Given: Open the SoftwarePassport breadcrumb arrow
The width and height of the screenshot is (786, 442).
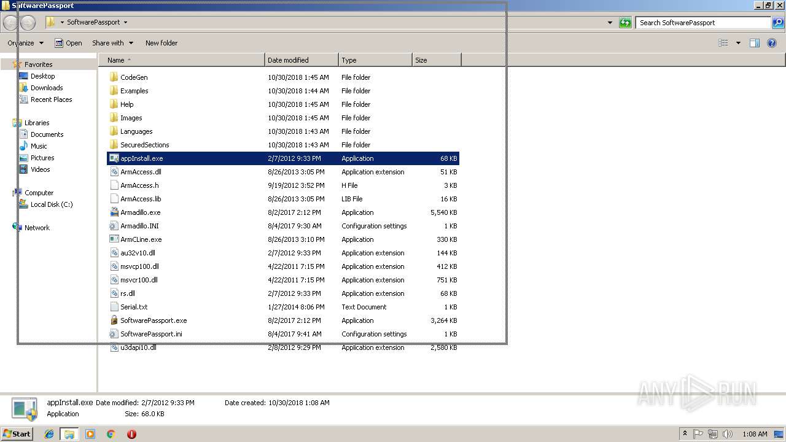Looking at the screenshot, I should pyautogui.click(x=125, y=23).
